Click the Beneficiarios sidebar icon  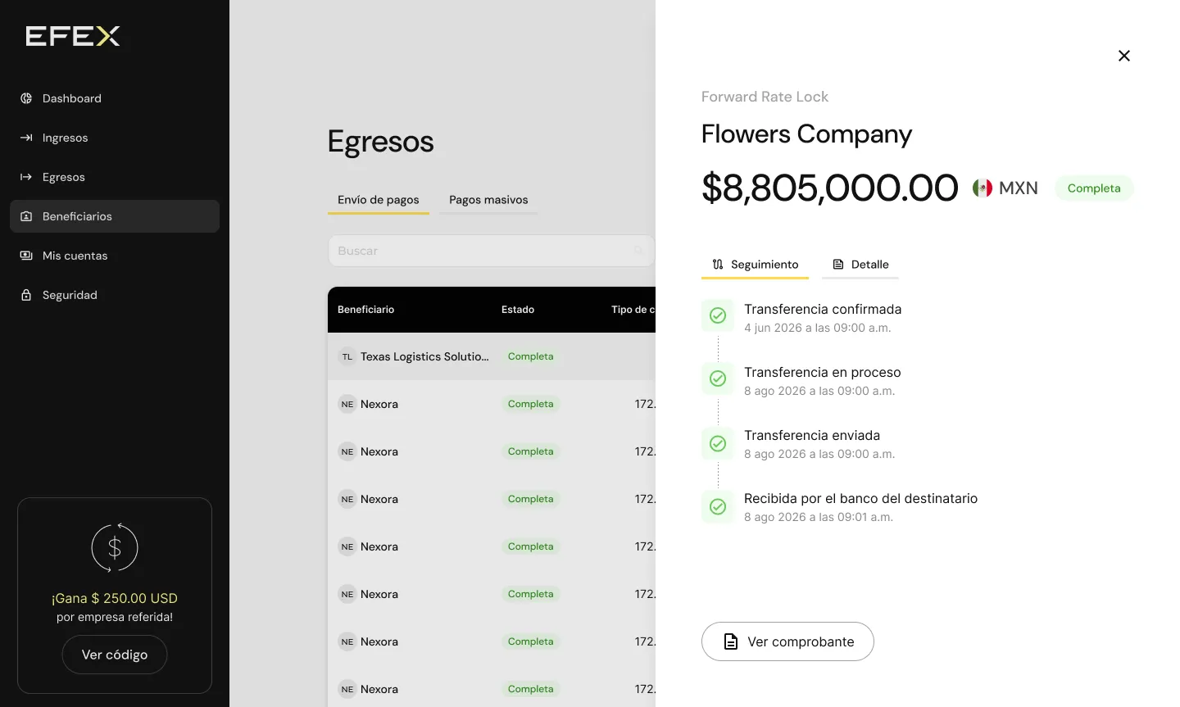coord(26,216)
